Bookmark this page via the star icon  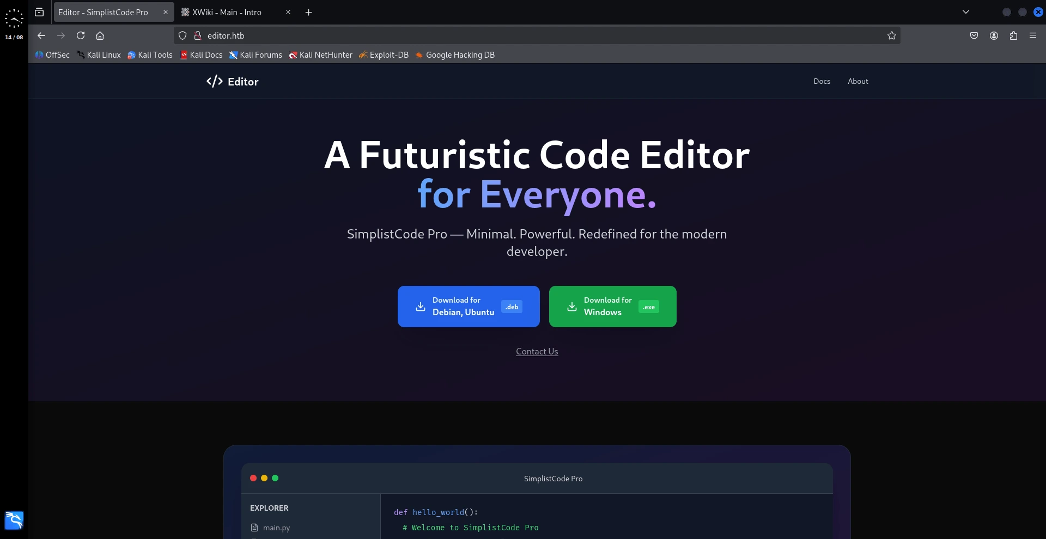[892, 35]
